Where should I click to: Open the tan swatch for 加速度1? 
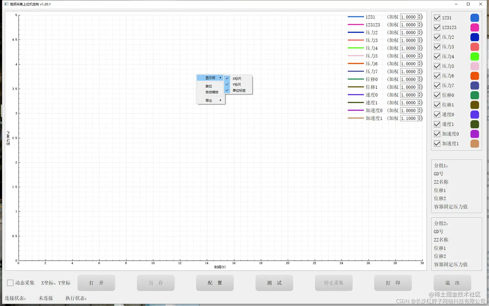tap(474, 144)
